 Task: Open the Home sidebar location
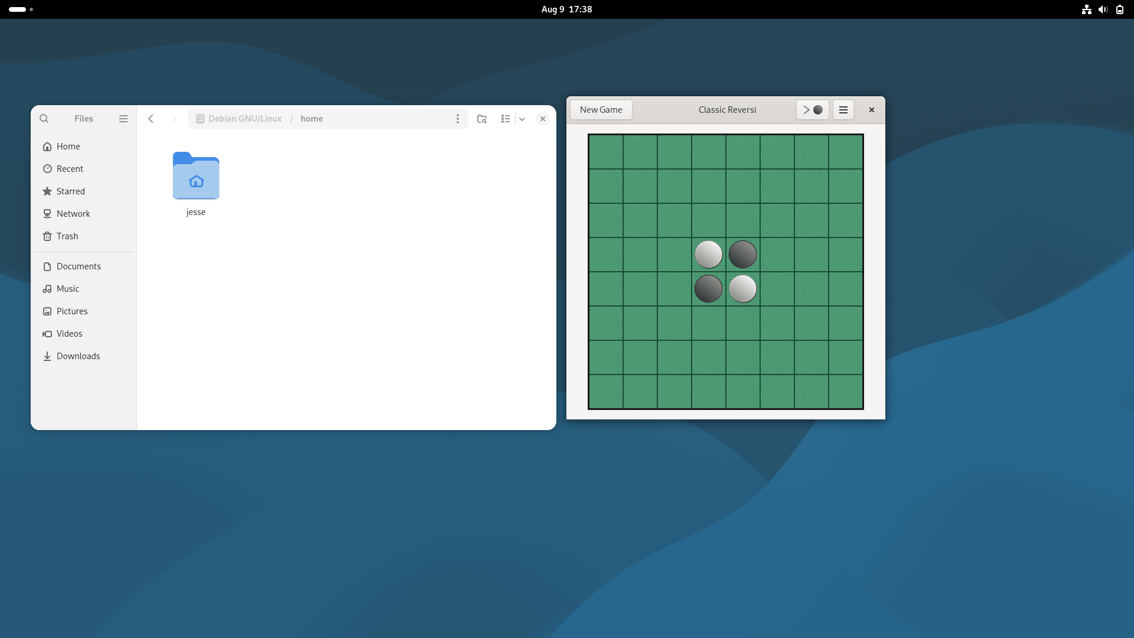(84, 147)
